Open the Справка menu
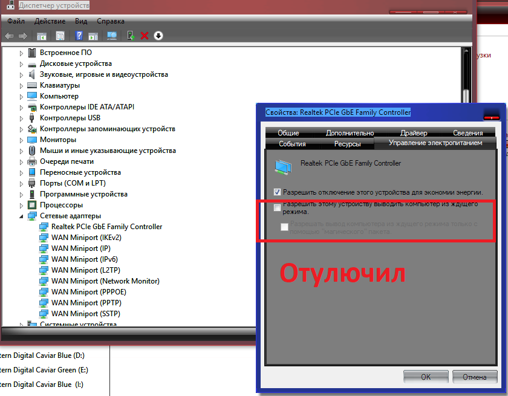 click(111, 21)
